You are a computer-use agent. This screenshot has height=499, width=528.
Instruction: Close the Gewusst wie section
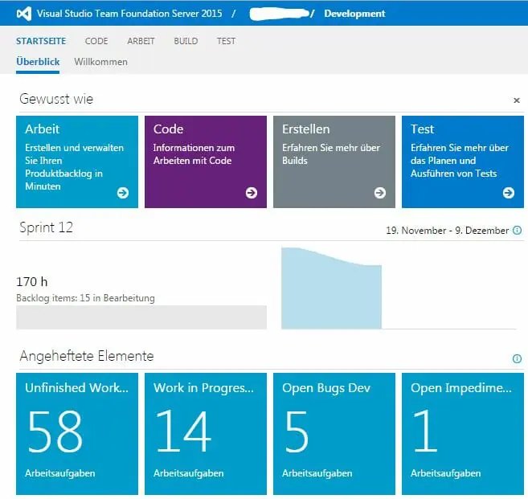tap(517, 100)
